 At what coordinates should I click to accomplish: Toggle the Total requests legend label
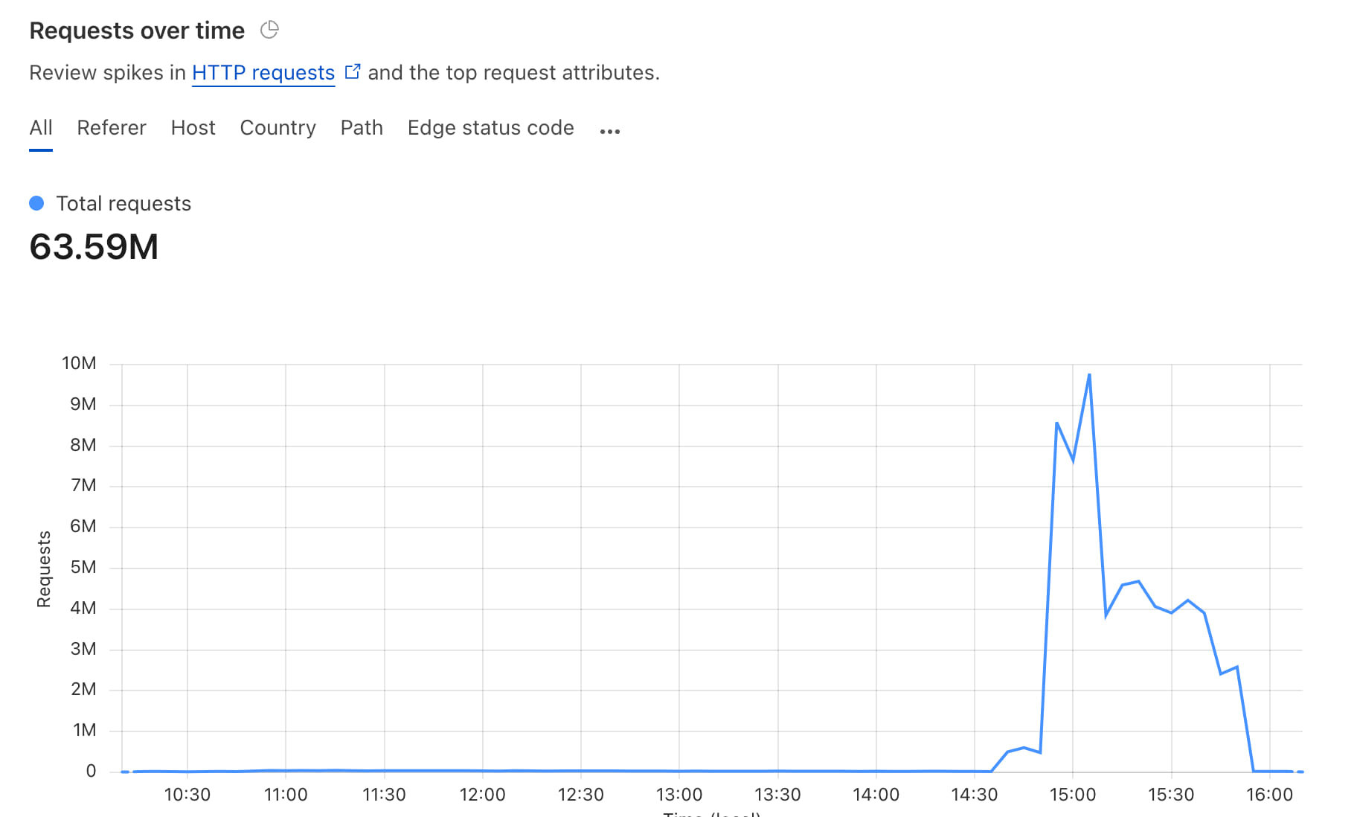coord(124,203)
